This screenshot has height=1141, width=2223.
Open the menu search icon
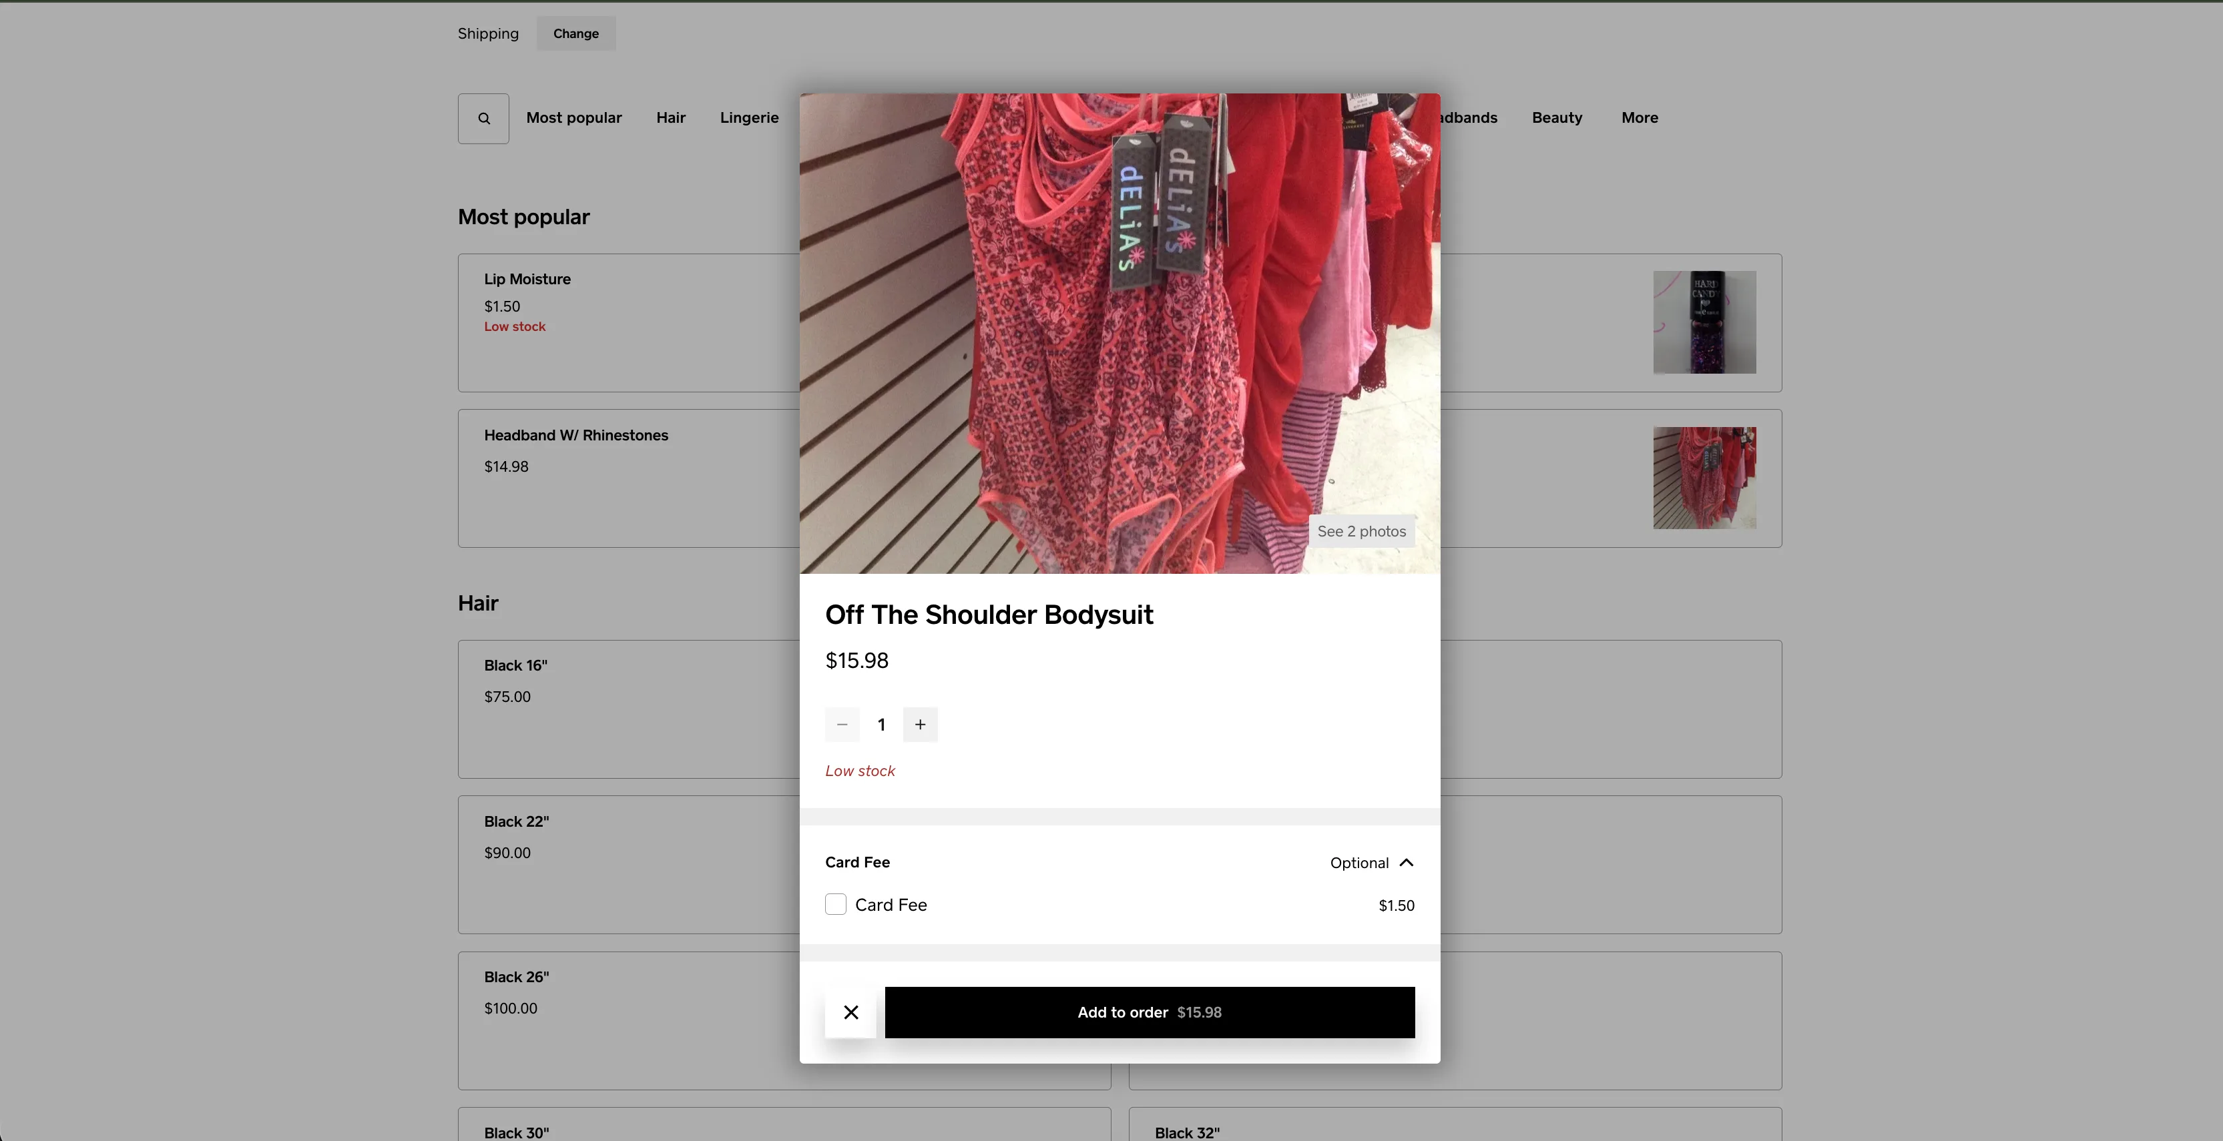483,118
